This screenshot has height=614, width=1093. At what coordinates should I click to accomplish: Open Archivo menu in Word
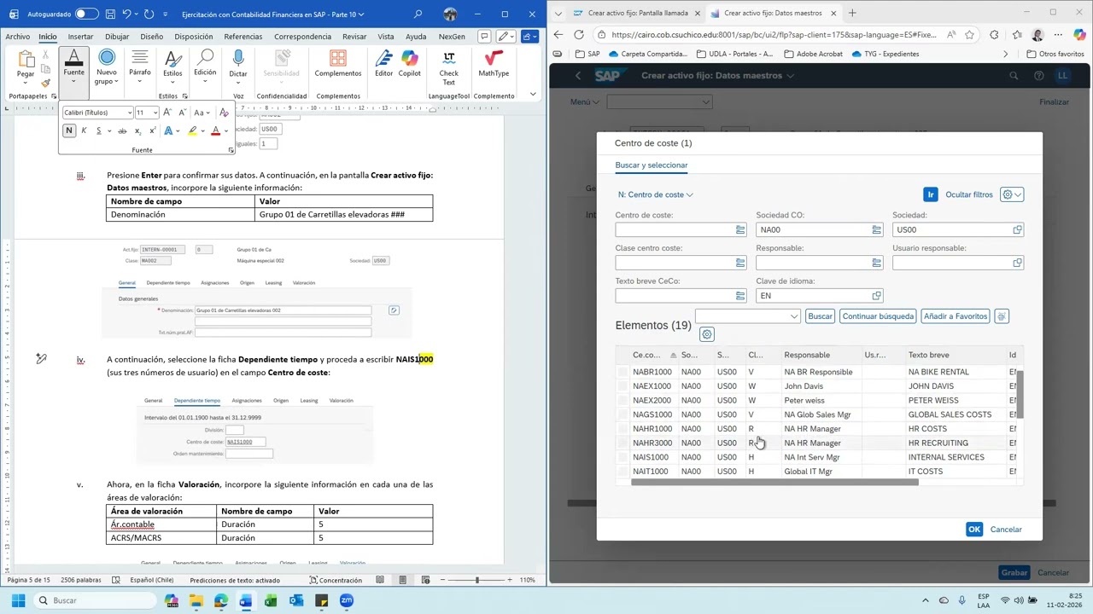click(x=17, y=37)
